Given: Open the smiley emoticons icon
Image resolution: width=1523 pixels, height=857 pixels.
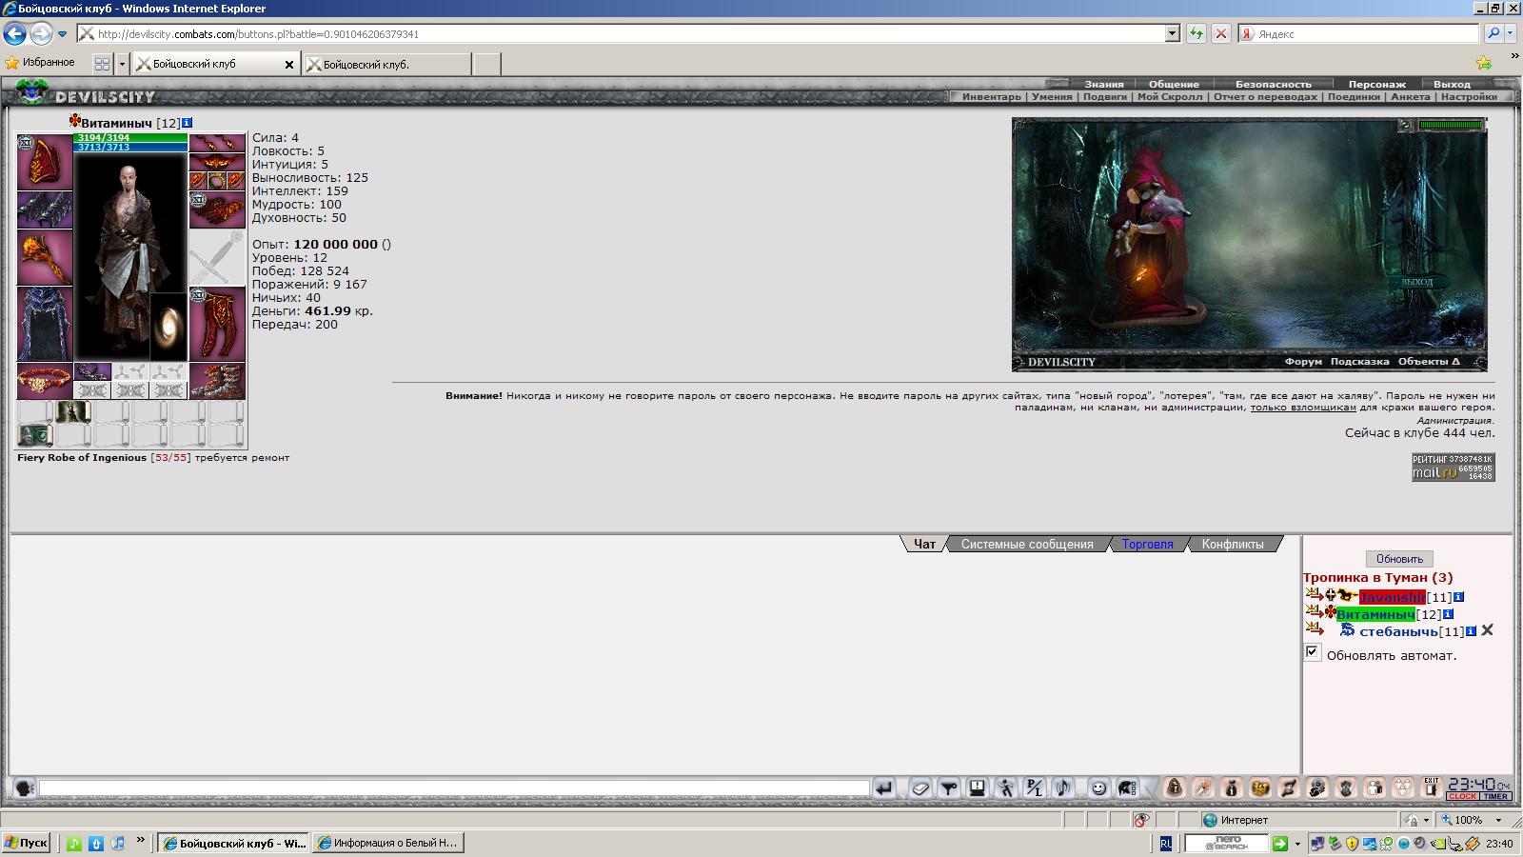Looking at the screenshot, I should [1098, 788].
